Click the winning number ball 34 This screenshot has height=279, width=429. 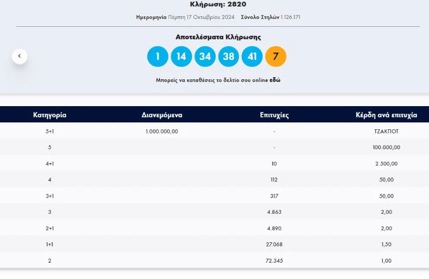click(x=205, y=56)
